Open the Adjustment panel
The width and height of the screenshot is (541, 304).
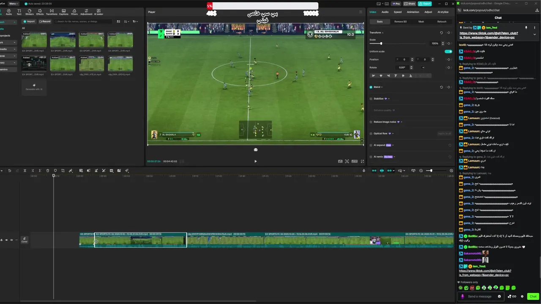point(86,12)
